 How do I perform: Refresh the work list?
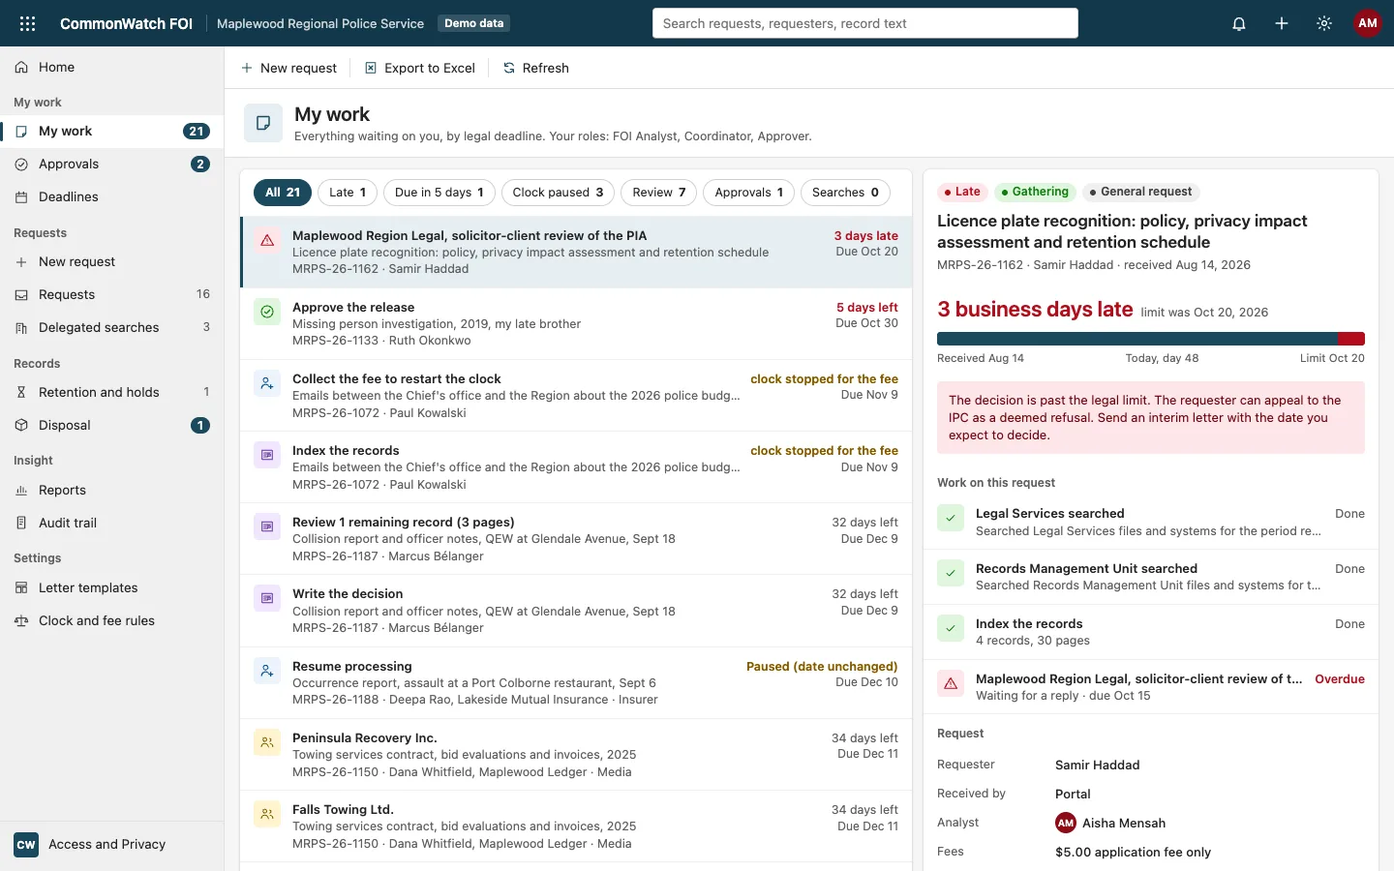click(536, 69)
